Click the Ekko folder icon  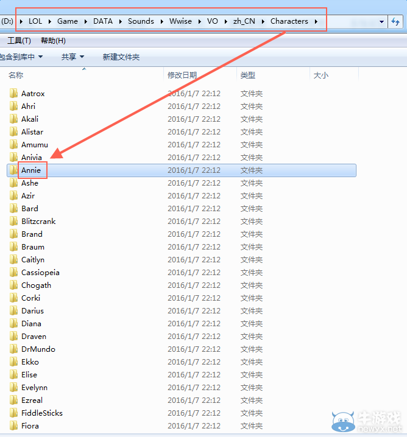point(13,362)
